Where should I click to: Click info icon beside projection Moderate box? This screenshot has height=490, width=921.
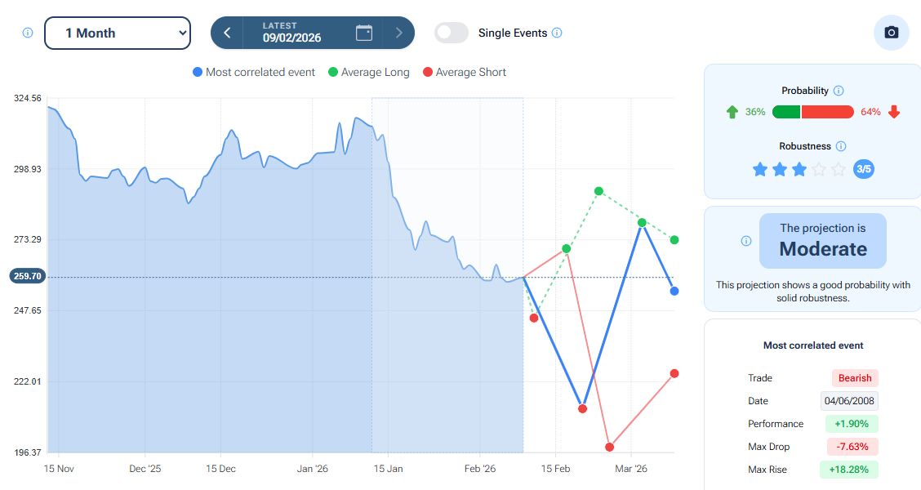coord(745,241)
